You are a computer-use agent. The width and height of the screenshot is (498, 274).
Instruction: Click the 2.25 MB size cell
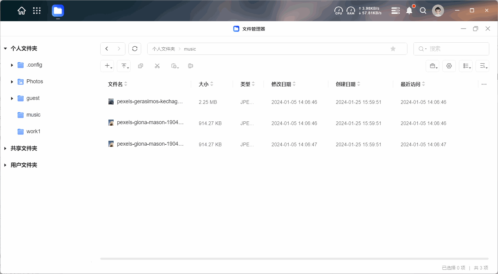(x=208, y=102)
